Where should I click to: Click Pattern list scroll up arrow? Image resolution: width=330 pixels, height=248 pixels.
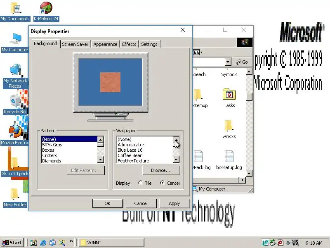(x=101, y=140)
